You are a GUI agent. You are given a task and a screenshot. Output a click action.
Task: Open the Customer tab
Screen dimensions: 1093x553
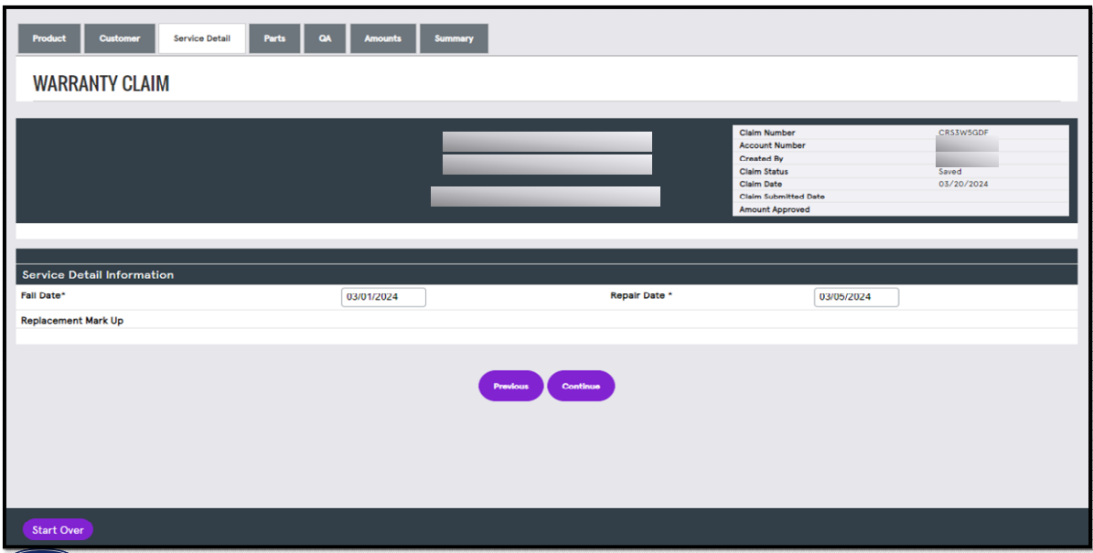click(x=119, y=37)
